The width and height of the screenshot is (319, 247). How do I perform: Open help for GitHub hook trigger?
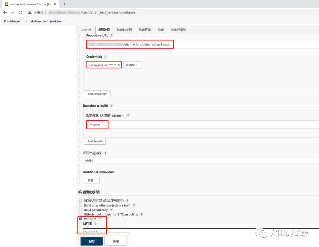point(142,214)
